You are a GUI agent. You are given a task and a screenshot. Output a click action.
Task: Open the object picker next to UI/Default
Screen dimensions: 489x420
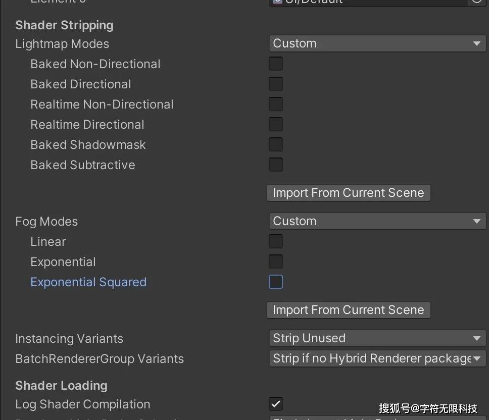475,2
